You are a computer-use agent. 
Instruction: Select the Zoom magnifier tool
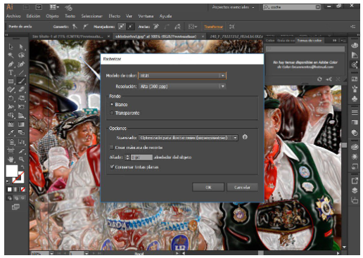pyautogui.click(x=21, y=160)
